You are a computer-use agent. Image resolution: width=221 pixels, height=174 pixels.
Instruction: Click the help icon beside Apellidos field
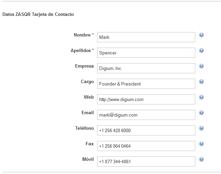click(x=201, y=51)
